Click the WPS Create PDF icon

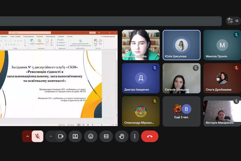95,43
